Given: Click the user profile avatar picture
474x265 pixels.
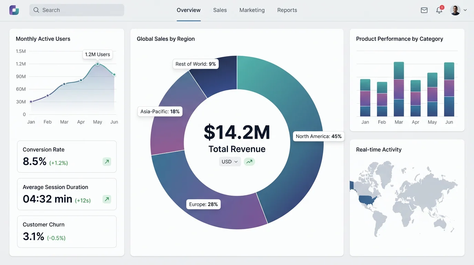Looking at the screenshot, I should pyautogui.click(x=455, y=10).
